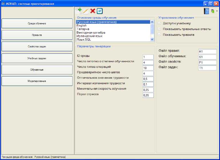
Task: Click the MONAP title bar app icon
Action: coord(3,4)
